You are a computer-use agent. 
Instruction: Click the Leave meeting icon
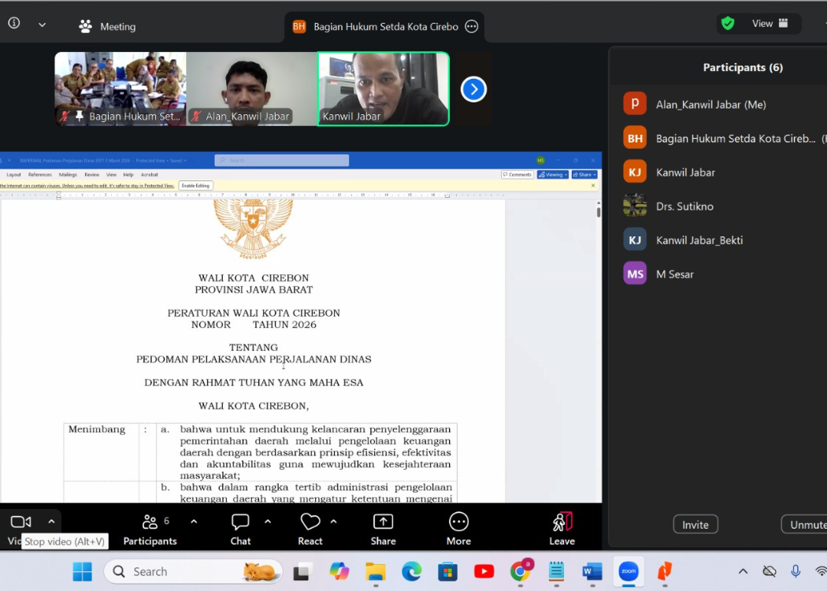562,522
